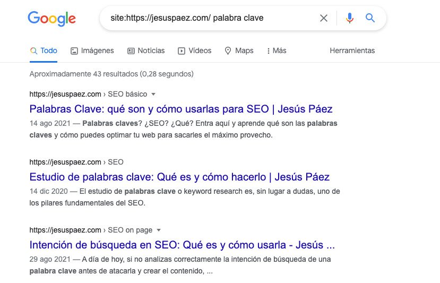Click the Aproximadamente 43 resultados text

click(111, 74)
